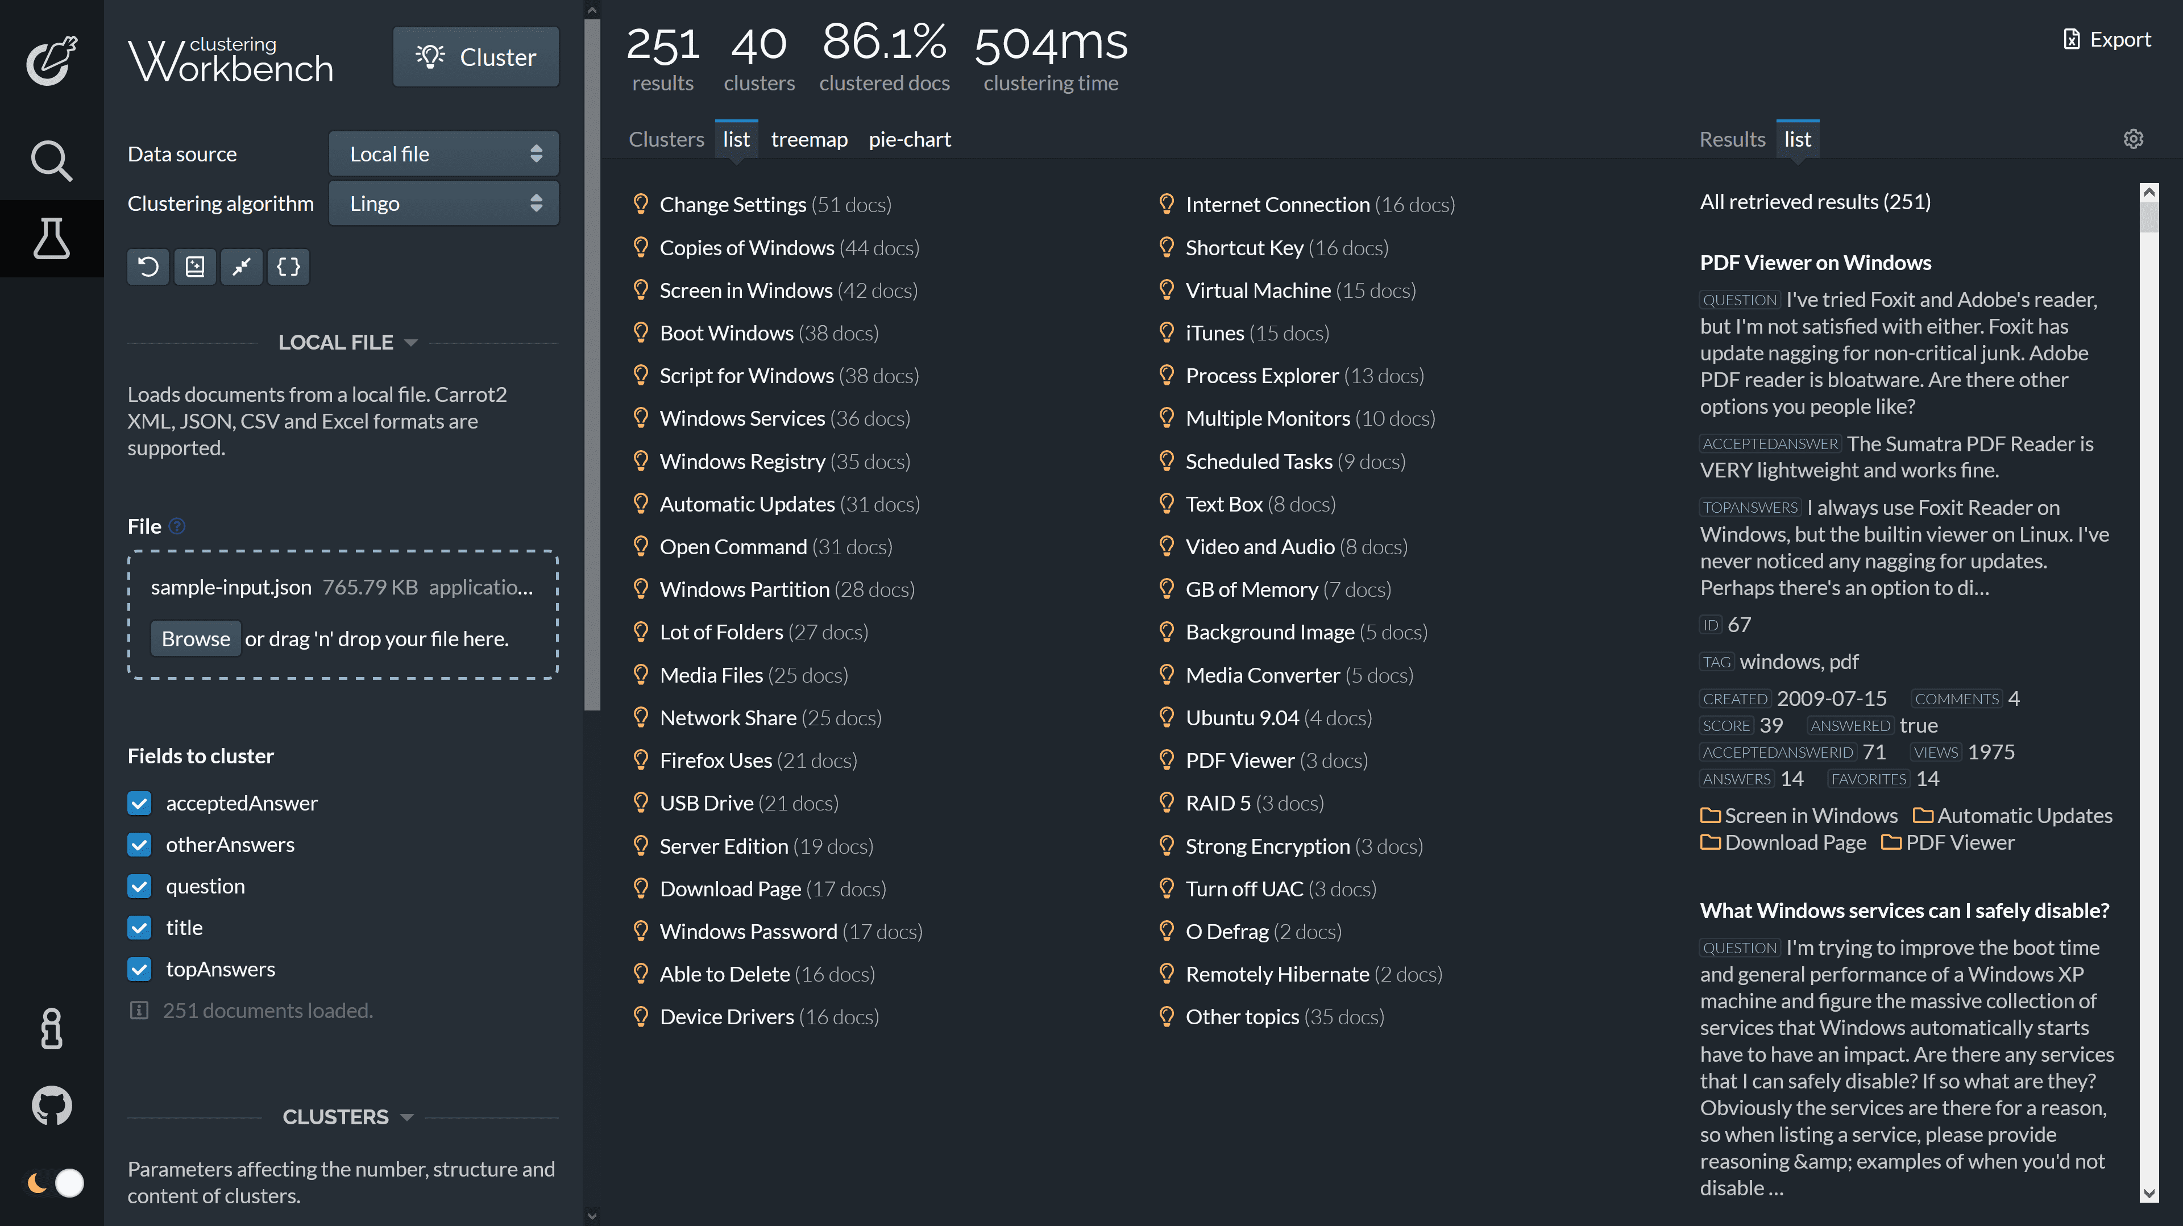Open the search view in the sidebar

coord(51,160)
